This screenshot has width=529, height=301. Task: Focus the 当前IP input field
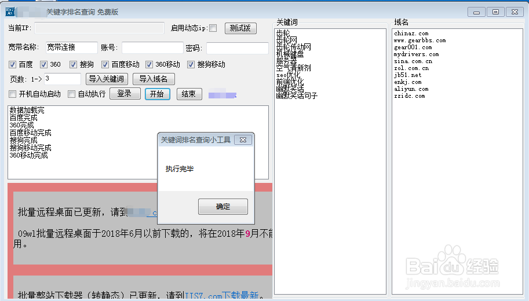(x=99, y=28)
